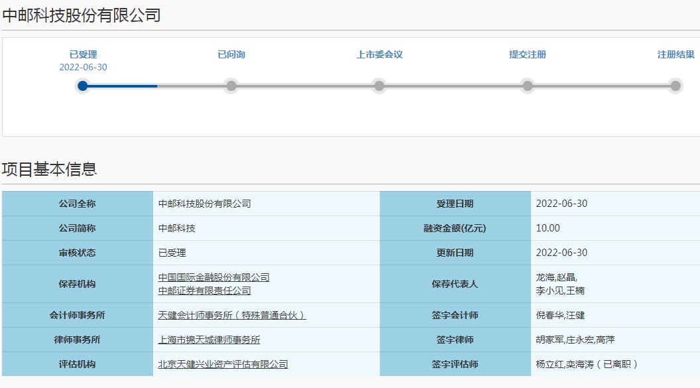Open 北京天健兴业资产评估有限公司 link
This screenshot has width=700, height=388.
223,364
